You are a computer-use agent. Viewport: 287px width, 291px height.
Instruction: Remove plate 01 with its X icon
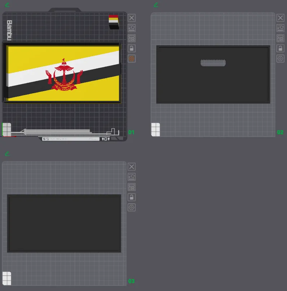(131, 18)
